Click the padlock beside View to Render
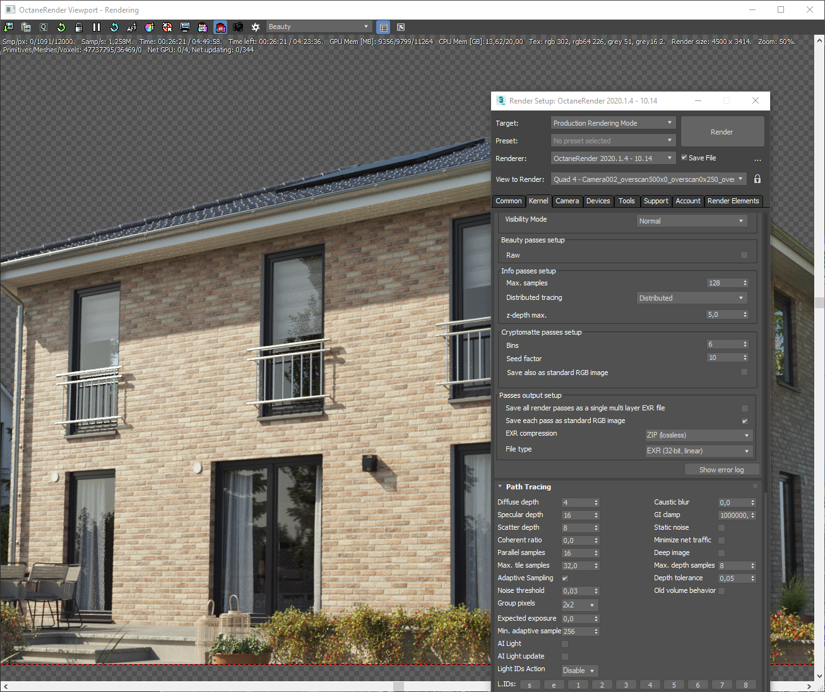The image size is (825, 692). point(757,179)
